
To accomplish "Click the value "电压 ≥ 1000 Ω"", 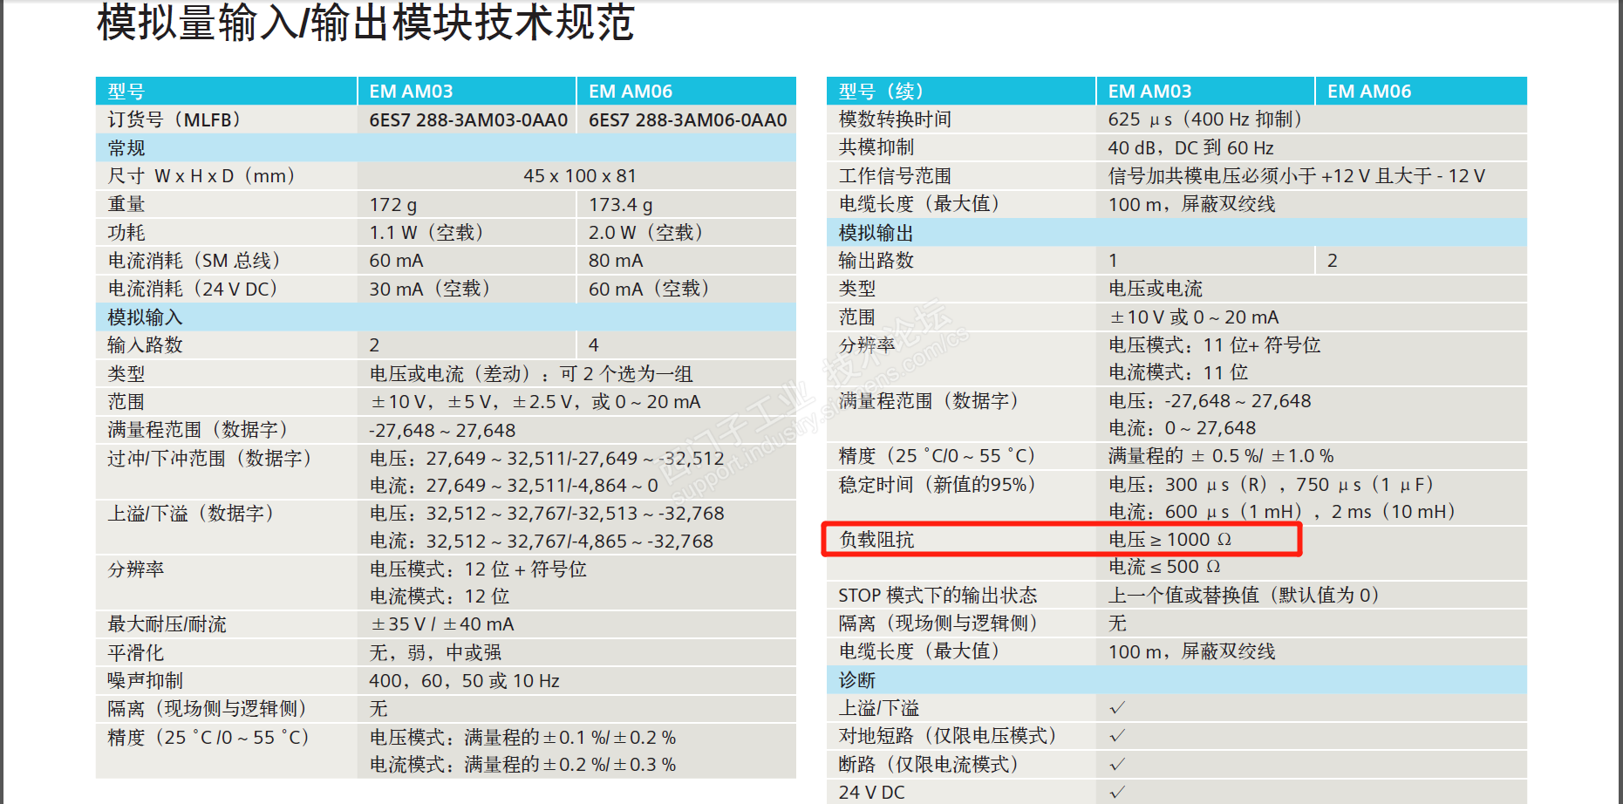I will pyautogui.click(x=1170, y=540).
